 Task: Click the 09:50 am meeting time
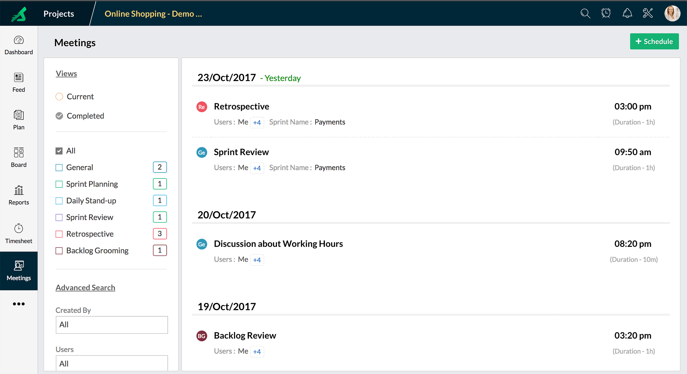[633, 152]
